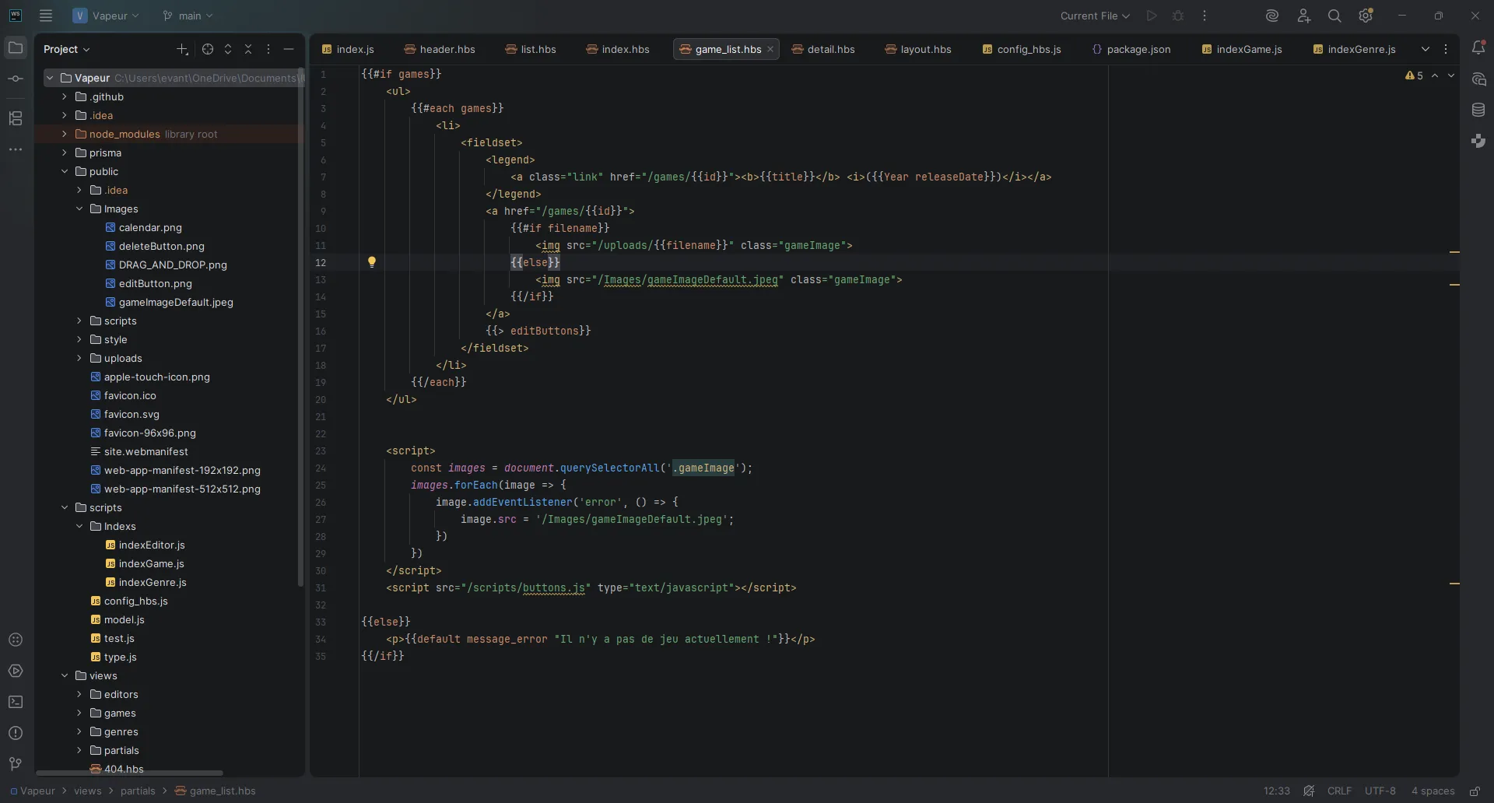
Task: Change CRLF line separator in status bar
Action: point(1339,791)
